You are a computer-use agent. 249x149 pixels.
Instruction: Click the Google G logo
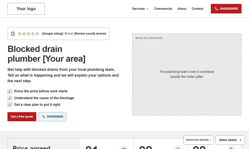pos(13,34)
